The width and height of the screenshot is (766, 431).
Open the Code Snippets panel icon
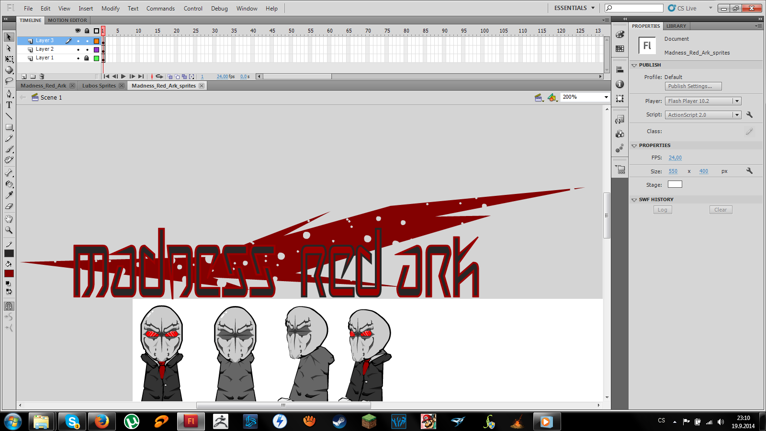pos(620,119)
